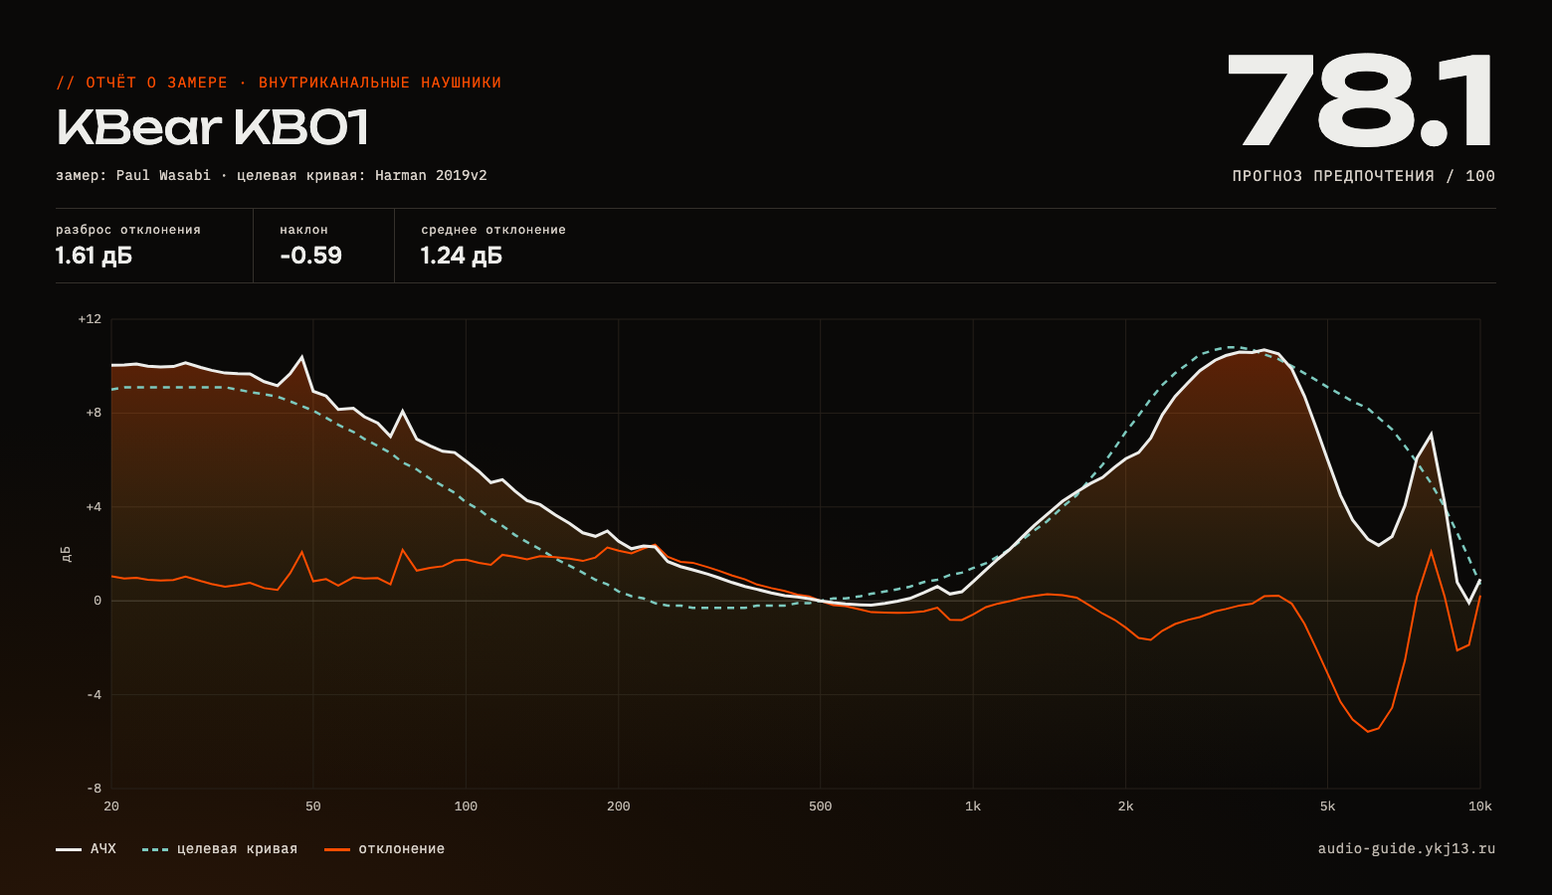
Task: Click the "среднее отклонение" stat label
Action: coord(493,230)
